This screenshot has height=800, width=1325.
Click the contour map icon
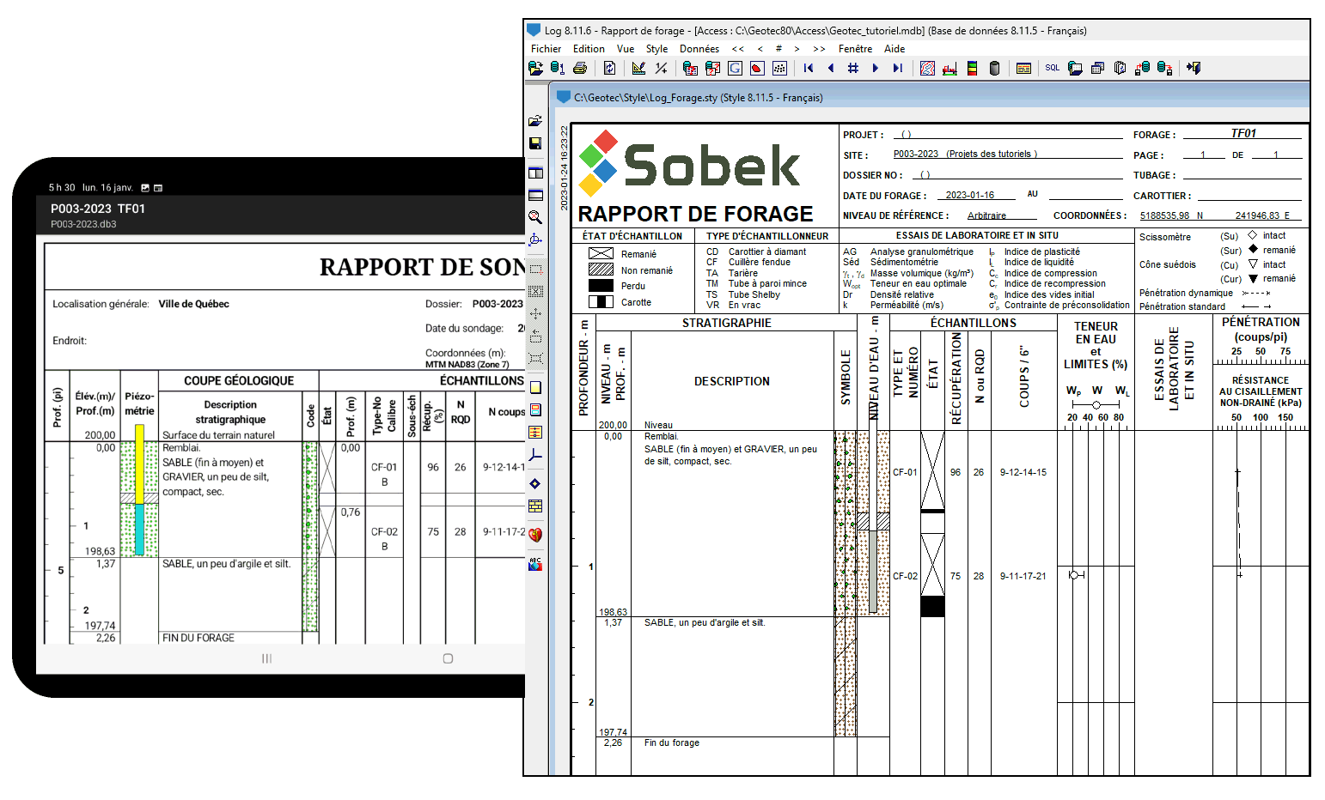tap(927, 68)
